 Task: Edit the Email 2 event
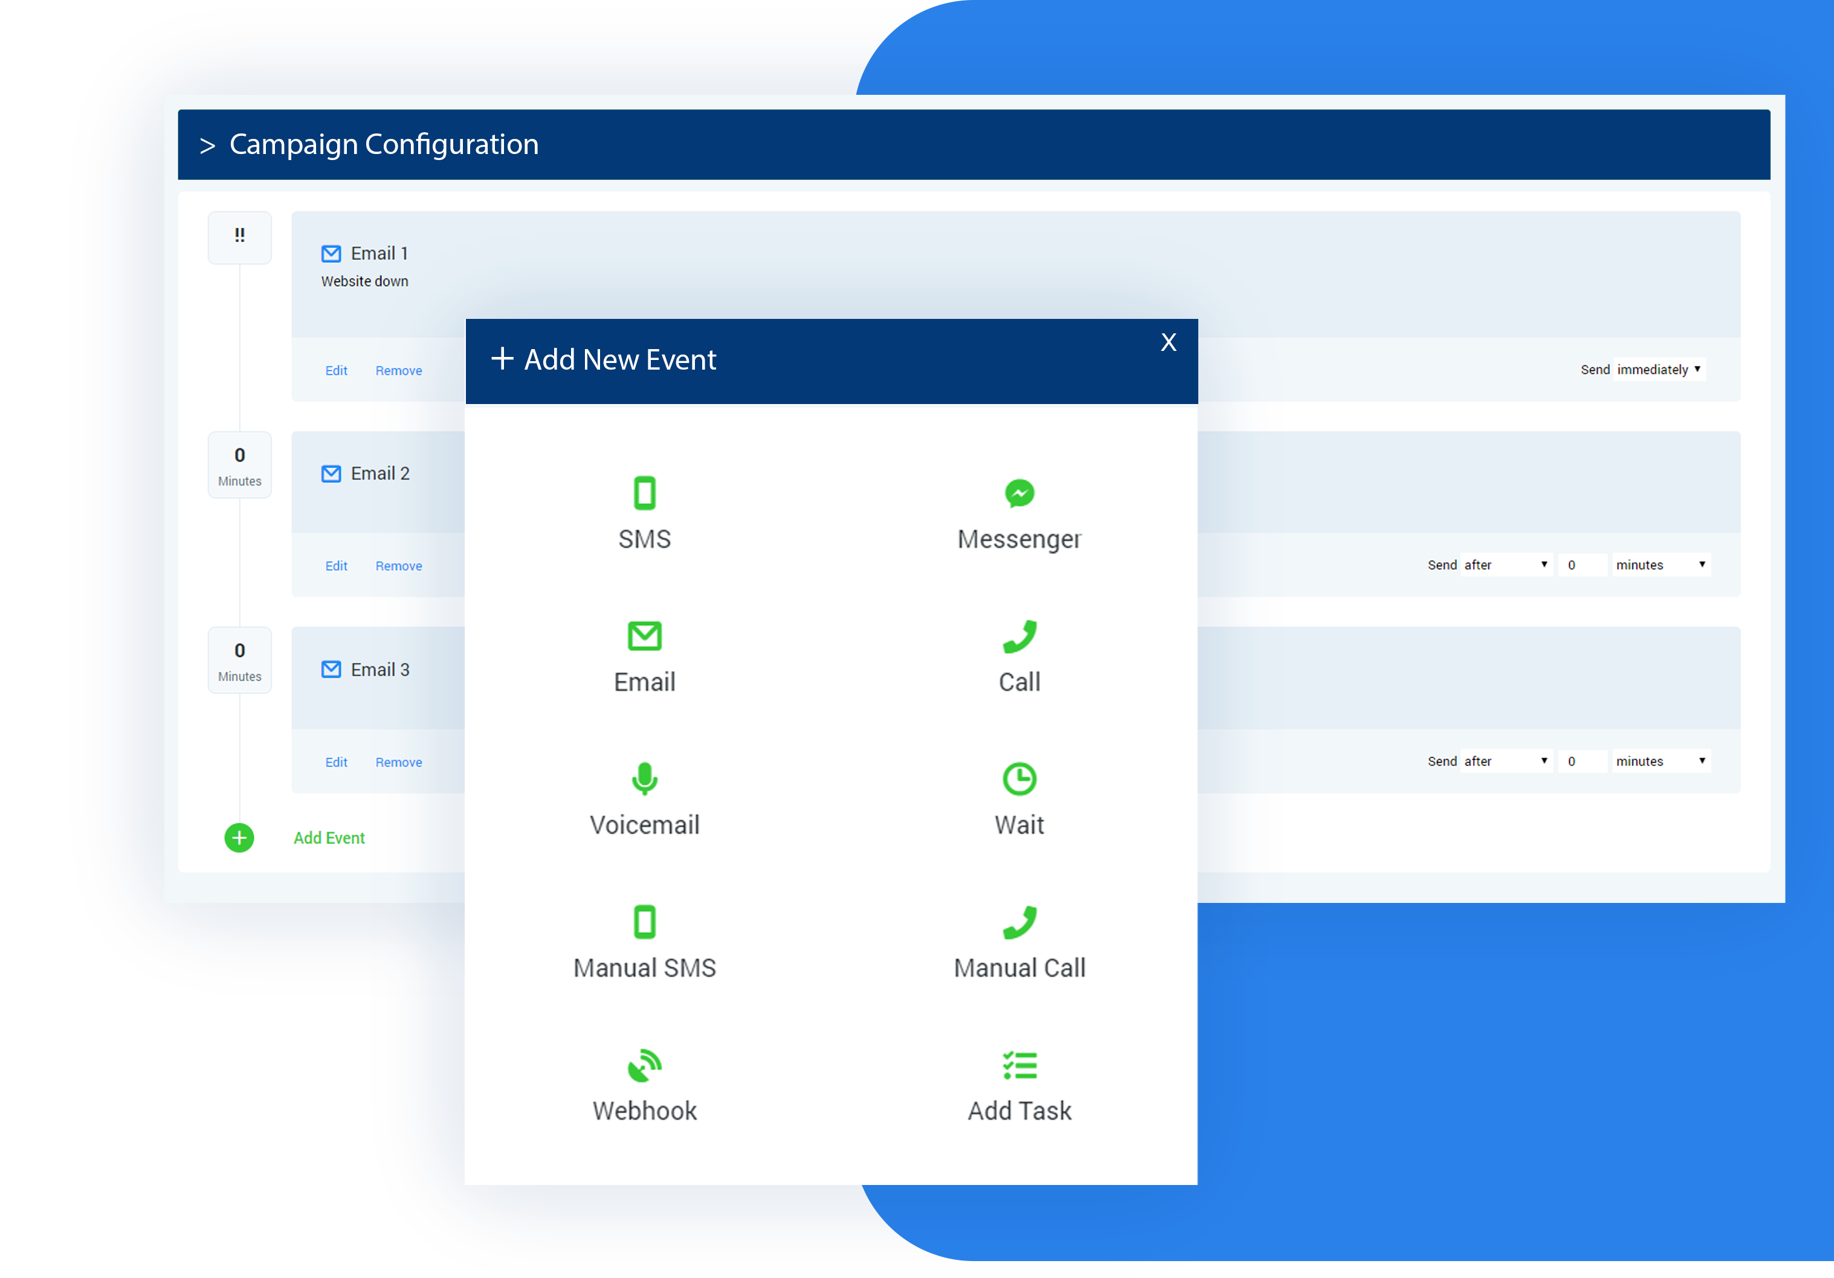(x=337, y=566)
